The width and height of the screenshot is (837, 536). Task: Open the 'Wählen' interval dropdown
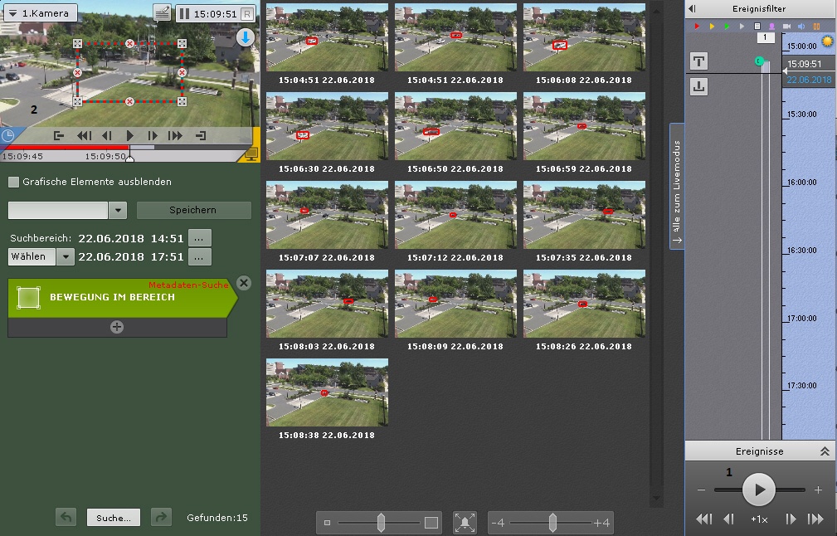(66, 256)
